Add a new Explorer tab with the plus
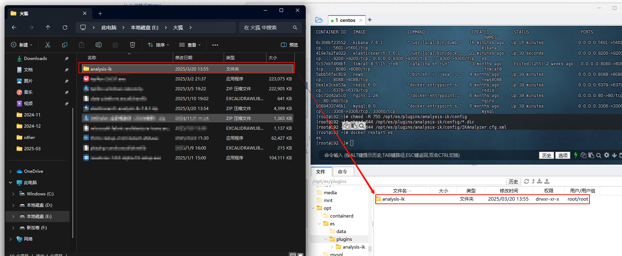The width and height of the screenshot is (622, 256). pos(100,13)
